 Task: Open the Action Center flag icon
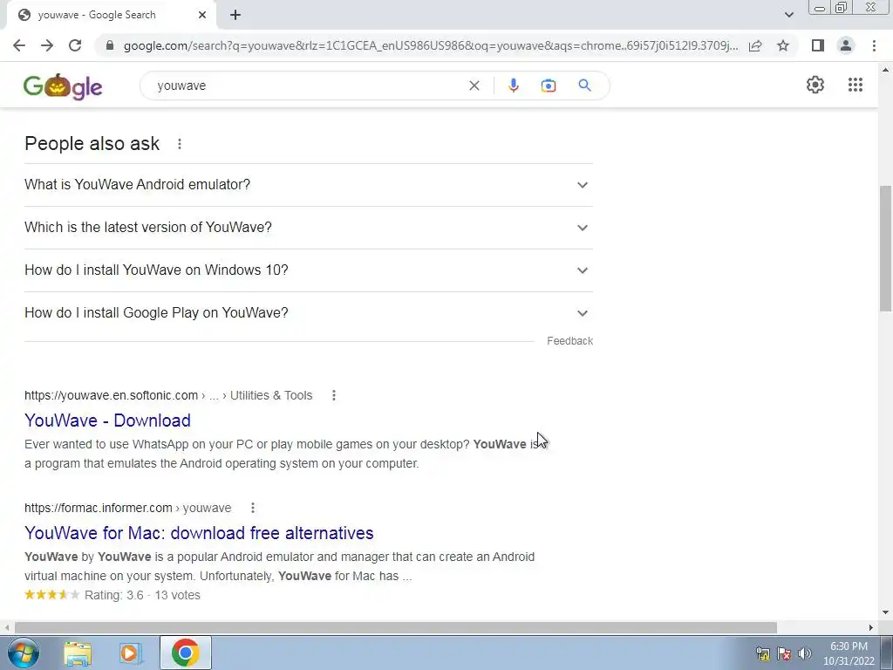pyautogui.click(x=784, y=653)
